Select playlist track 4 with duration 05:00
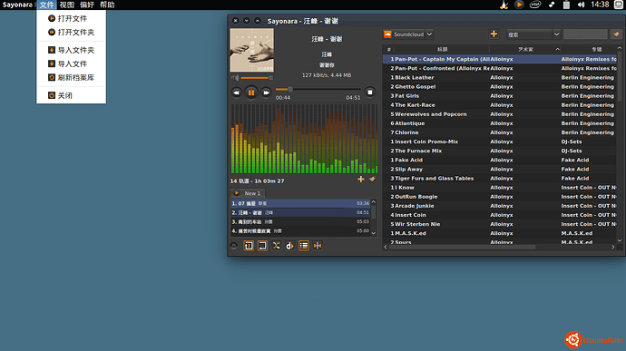 click(300, 230)
